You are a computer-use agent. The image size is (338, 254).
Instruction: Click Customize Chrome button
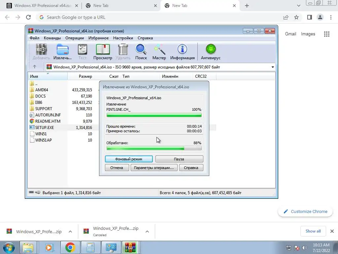(x=305, y=211)
